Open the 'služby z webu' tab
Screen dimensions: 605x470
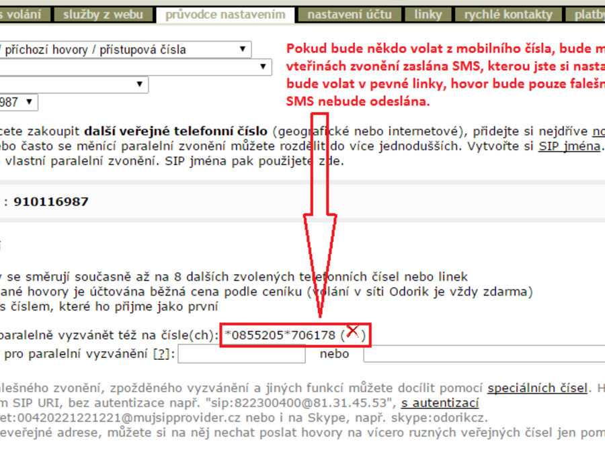click(x=103, y=15)
